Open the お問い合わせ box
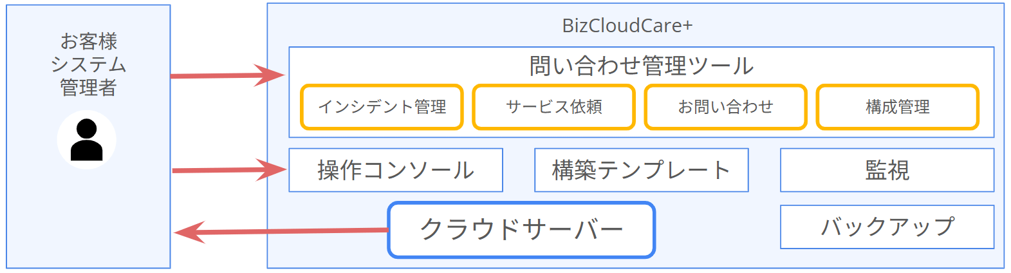 [725, 107]
